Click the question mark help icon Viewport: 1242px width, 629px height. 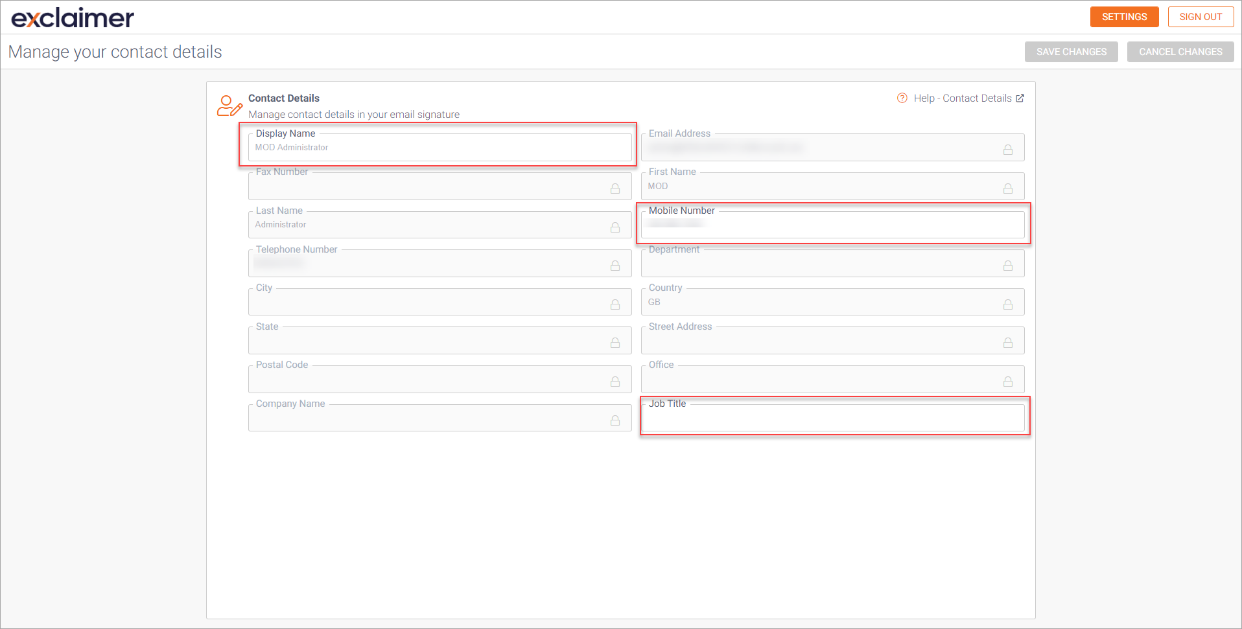[x=902, y=98]
